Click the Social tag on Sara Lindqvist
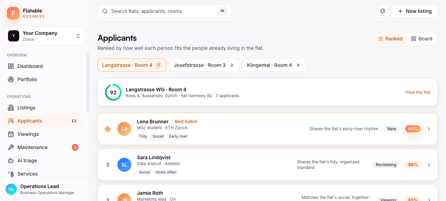The image size is (446, 201). (x=144, y=172)
